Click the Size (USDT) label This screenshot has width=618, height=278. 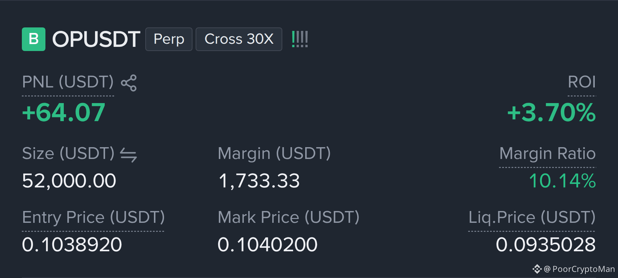(68, 153)
